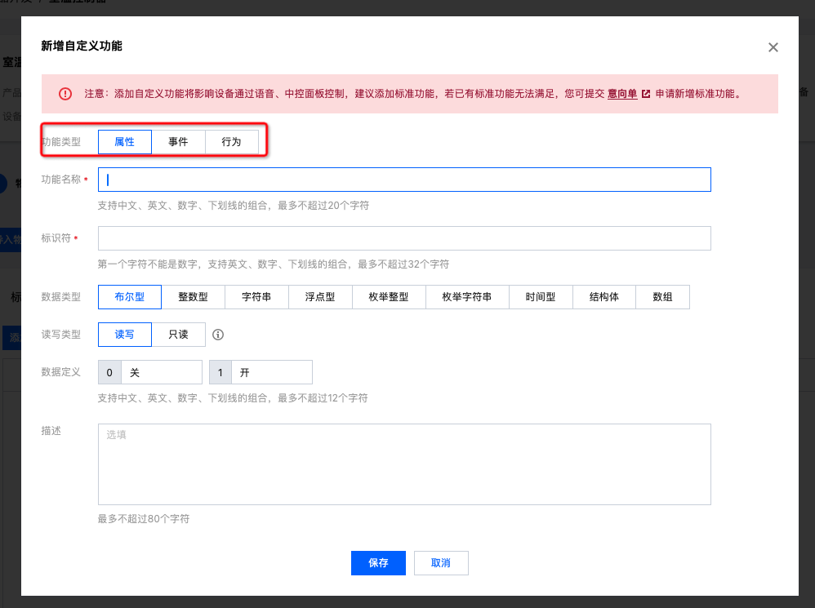The height and width of the screenshot is (608, 815).
Task: Click the info icon beside 只读
Action: [x=218, y=335]
